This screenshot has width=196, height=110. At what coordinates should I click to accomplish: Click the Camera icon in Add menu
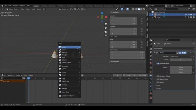point(60,85)
